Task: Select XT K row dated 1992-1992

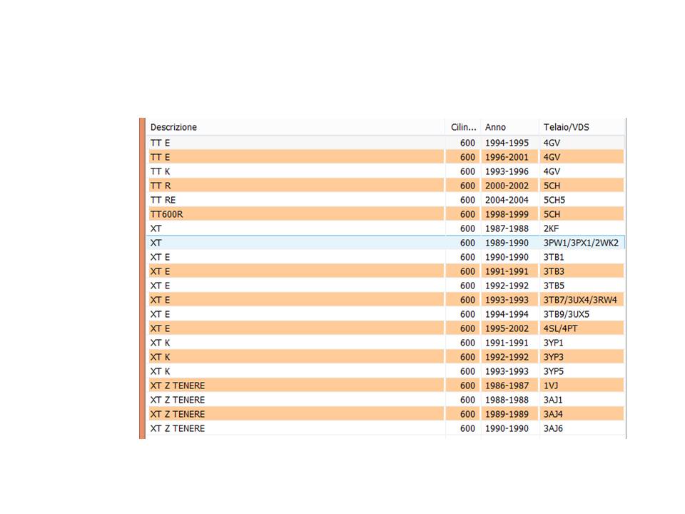Action: tap(386, 357)
